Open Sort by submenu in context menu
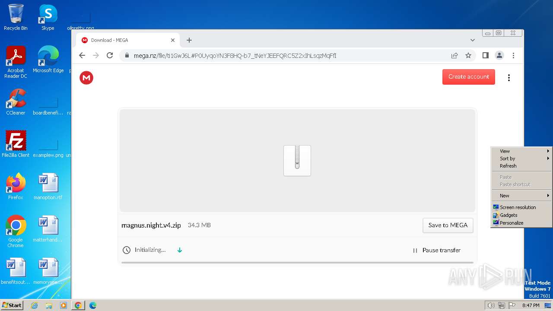Image resolution: width=553 pixels, height=311 pixels. [521, 159]
